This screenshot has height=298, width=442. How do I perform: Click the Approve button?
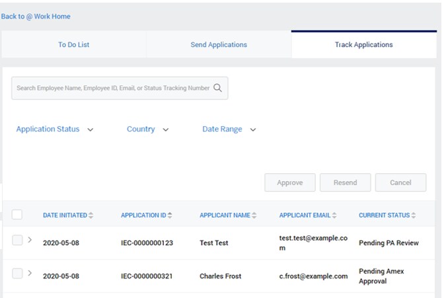pos(290,183)
